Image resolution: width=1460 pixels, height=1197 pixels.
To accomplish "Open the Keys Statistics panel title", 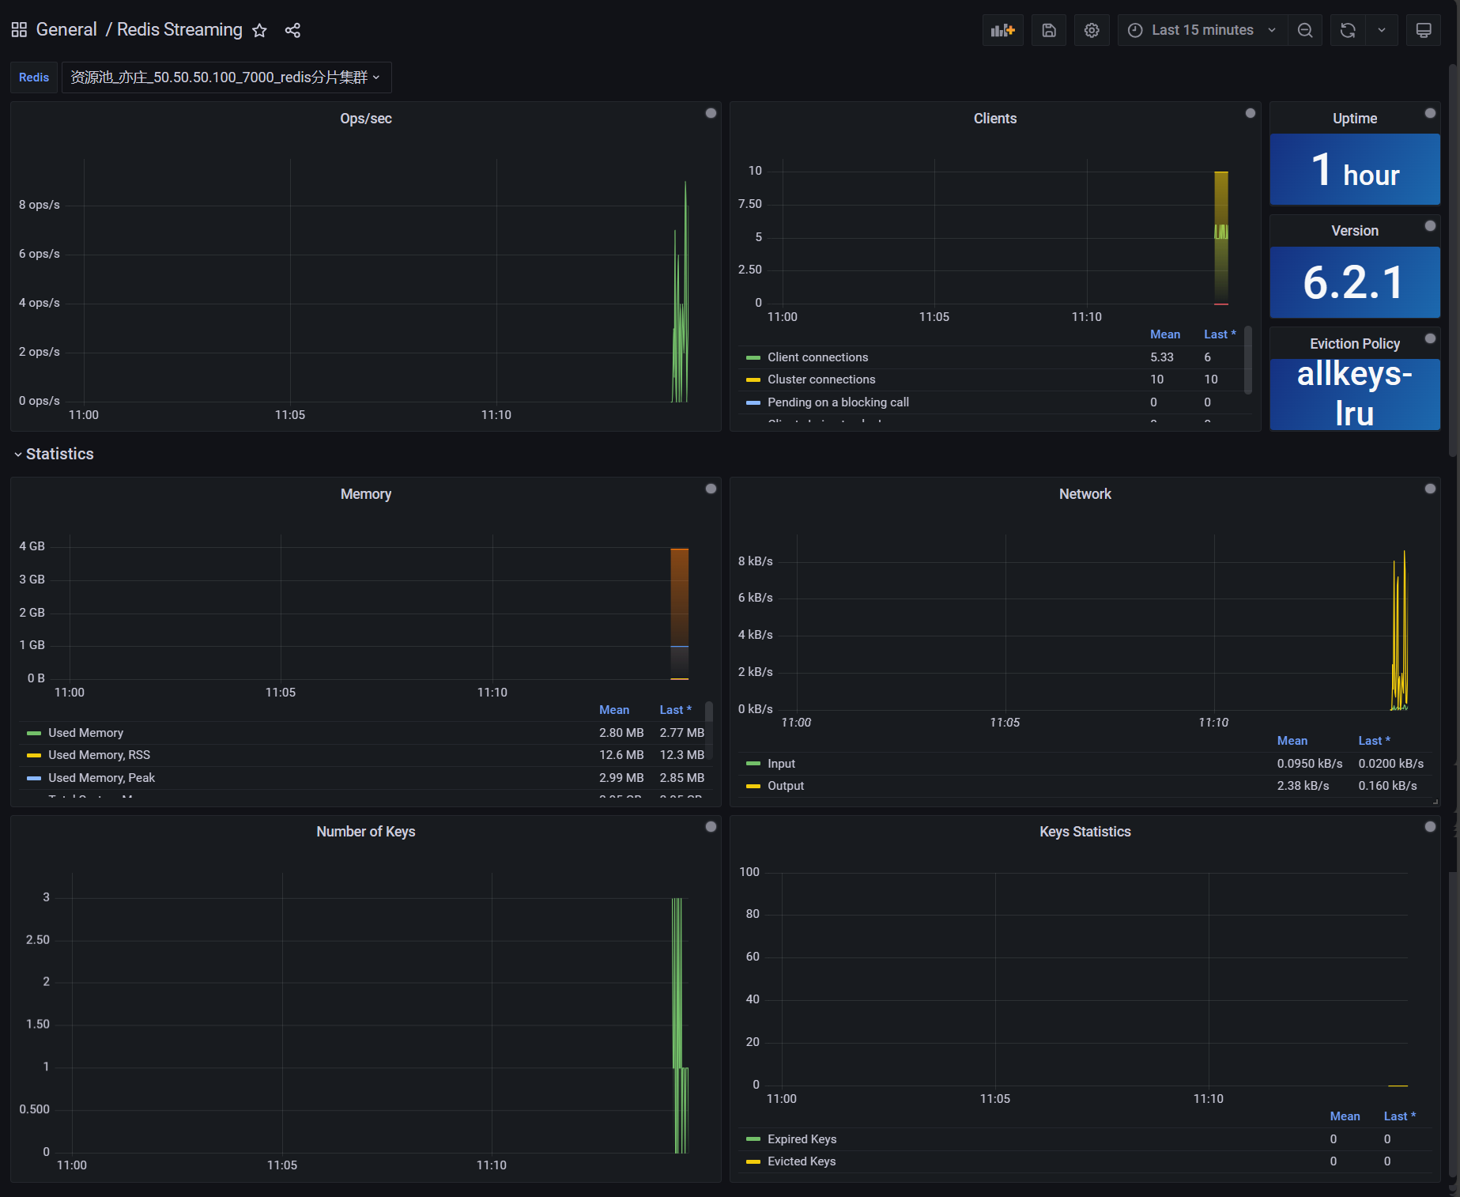I will click(1085, 832).
